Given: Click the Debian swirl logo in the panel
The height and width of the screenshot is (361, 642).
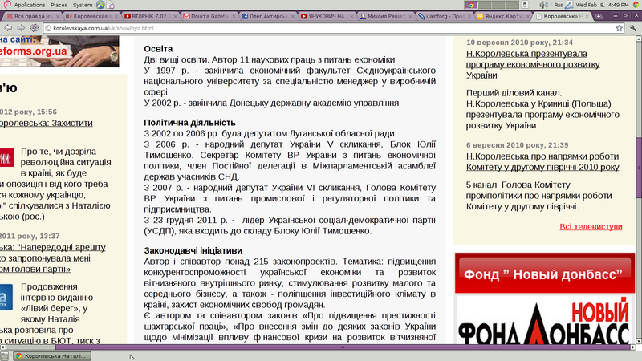Looking at the screenshot, I should (x=6, y=5).
